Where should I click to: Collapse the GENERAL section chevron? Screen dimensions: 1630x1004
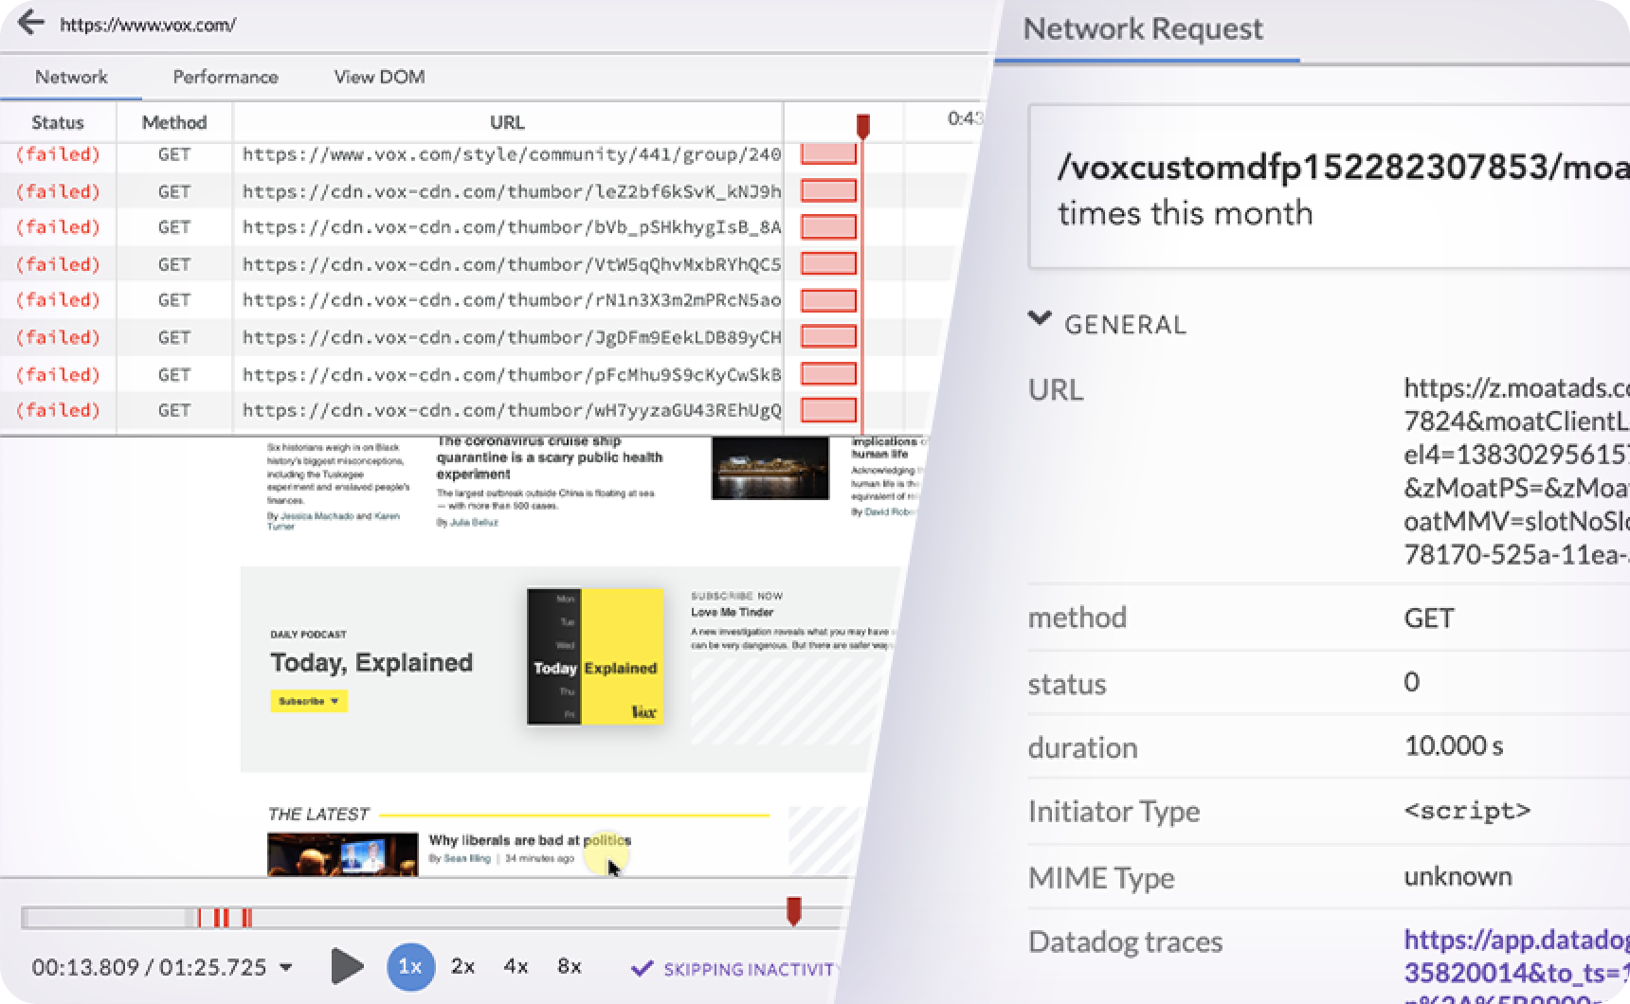point(1040,319)
